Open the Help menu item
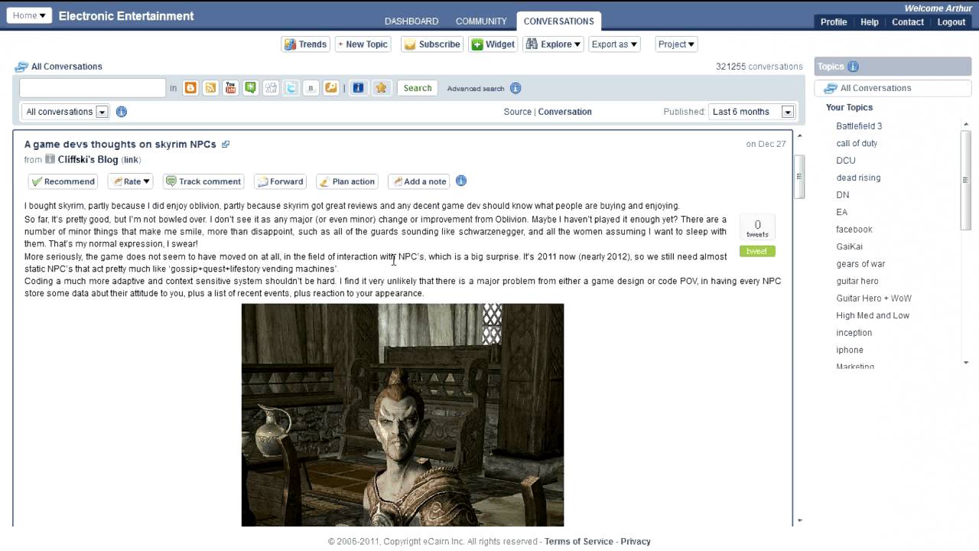 pyautogui.click(x=870, y=22)
